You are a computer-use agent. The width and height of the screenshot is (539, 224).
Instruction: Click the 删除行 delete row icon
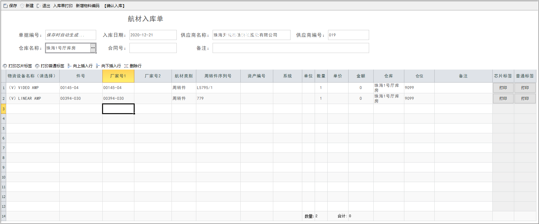[x=126, y=66]
